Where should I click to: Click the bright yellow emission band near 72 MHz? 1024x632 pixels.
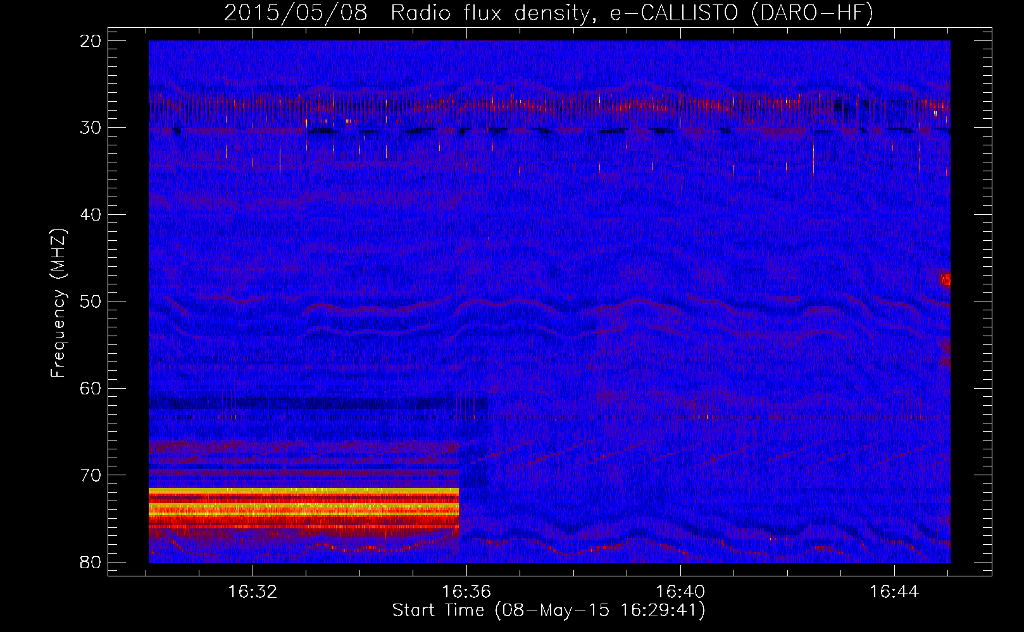coord(304,491)
